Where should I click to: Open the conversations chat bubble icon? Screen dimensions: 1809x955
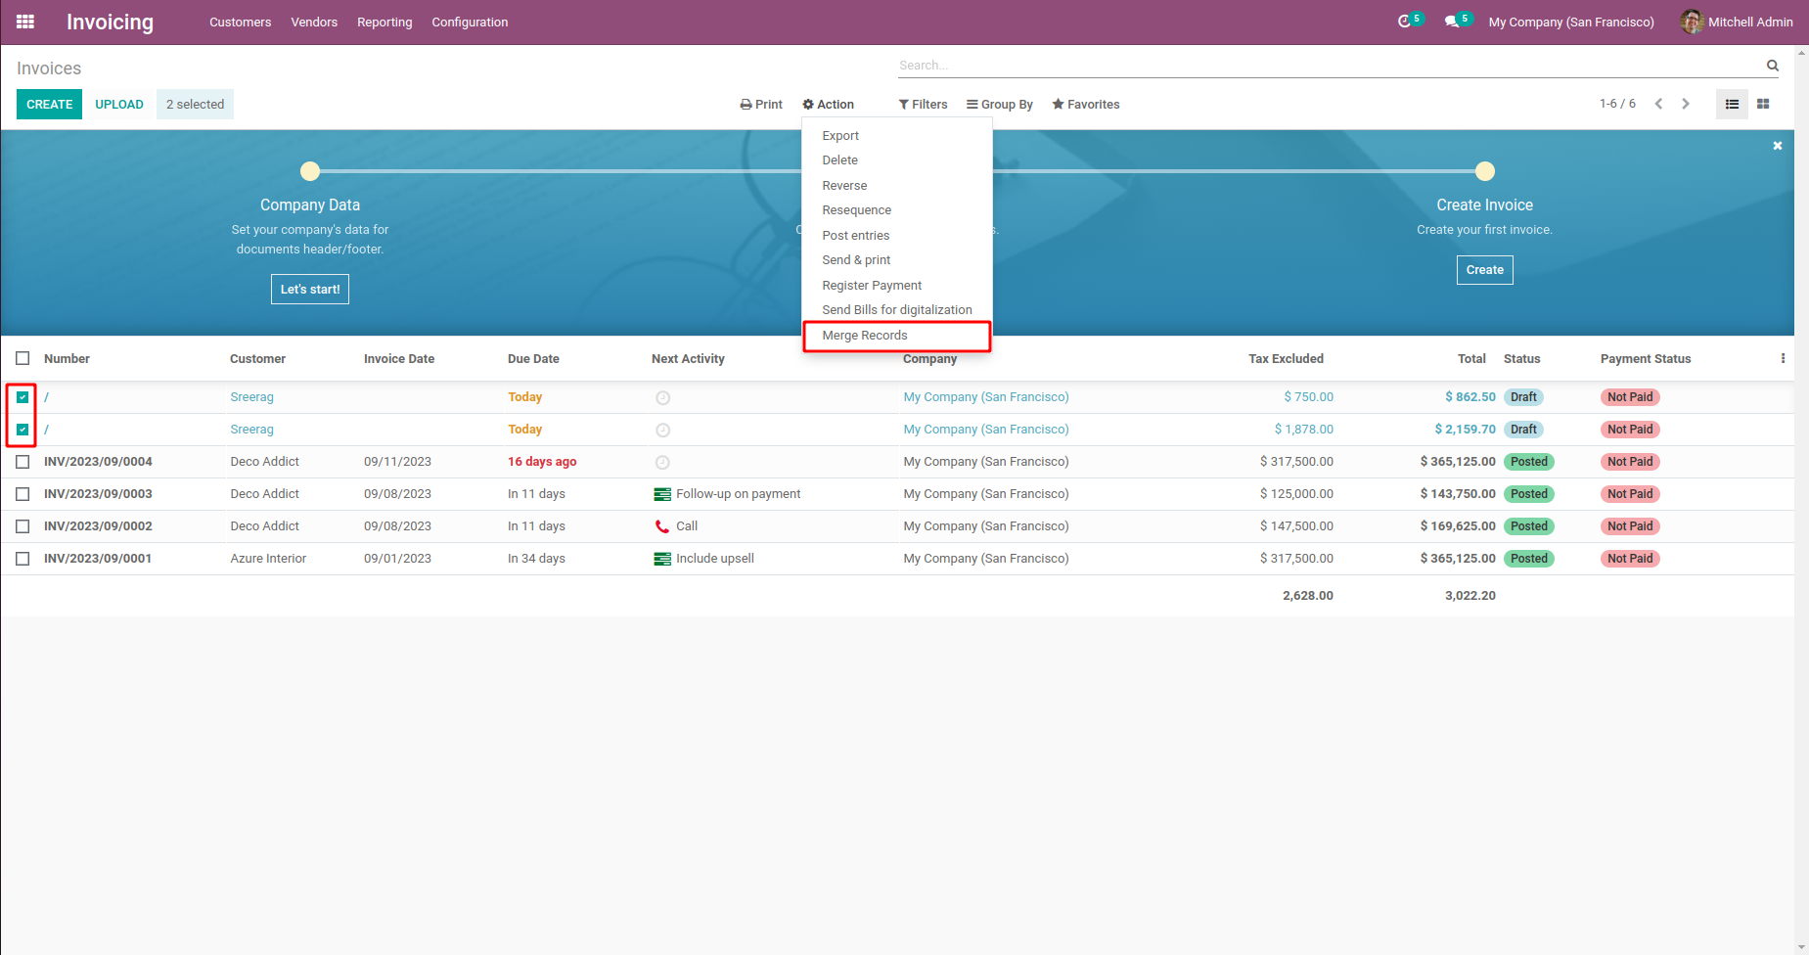(1452, 22)
